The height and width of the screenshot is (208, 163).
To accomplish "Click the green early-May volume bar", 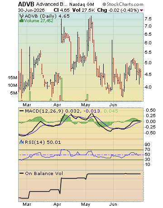I will tap(87, 98).
